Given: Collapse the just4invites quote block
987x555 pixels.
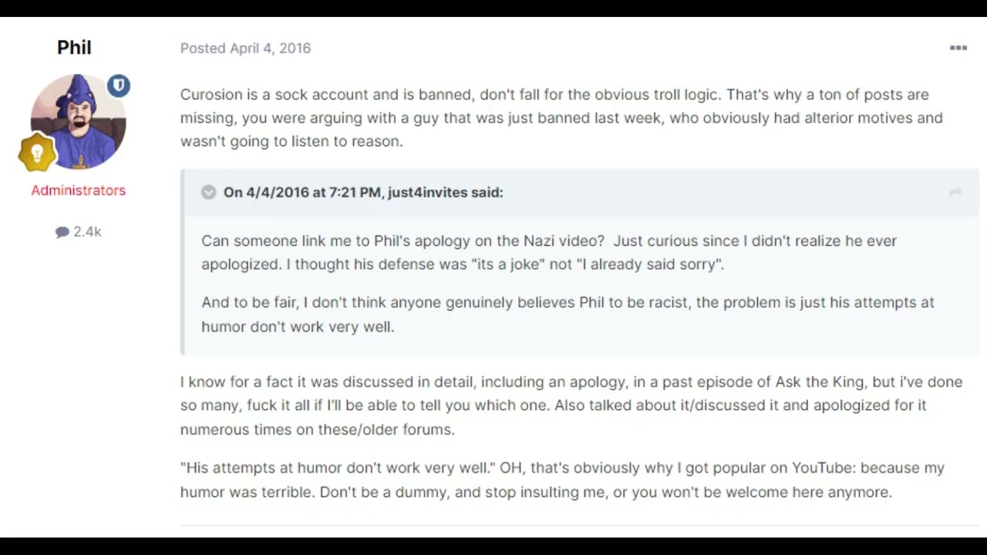Looking at the screenshot, I should click(209, 193).
